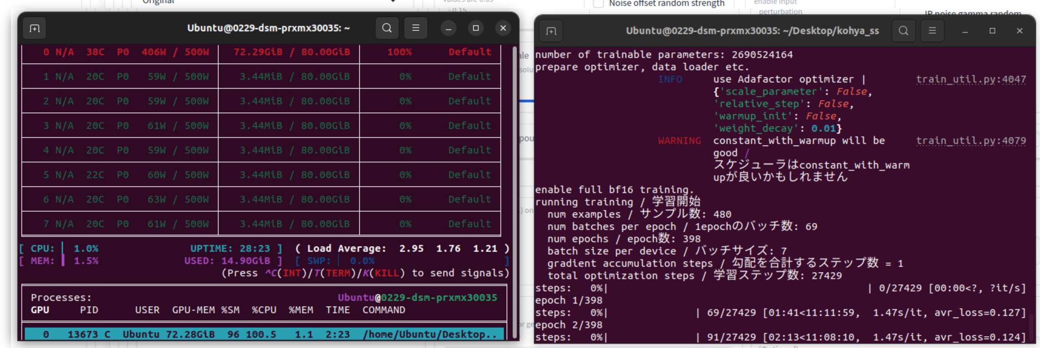Screen dimensions: 1040x348
Task: Click the USED: 14.90GiB text
Action: click(227, 261)
